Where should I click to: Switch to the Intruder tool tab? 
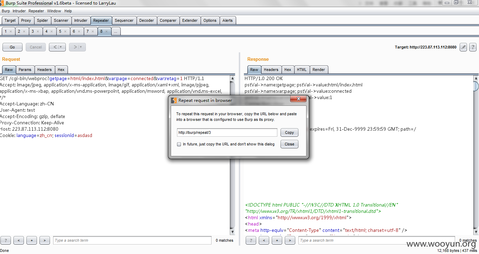81,20
